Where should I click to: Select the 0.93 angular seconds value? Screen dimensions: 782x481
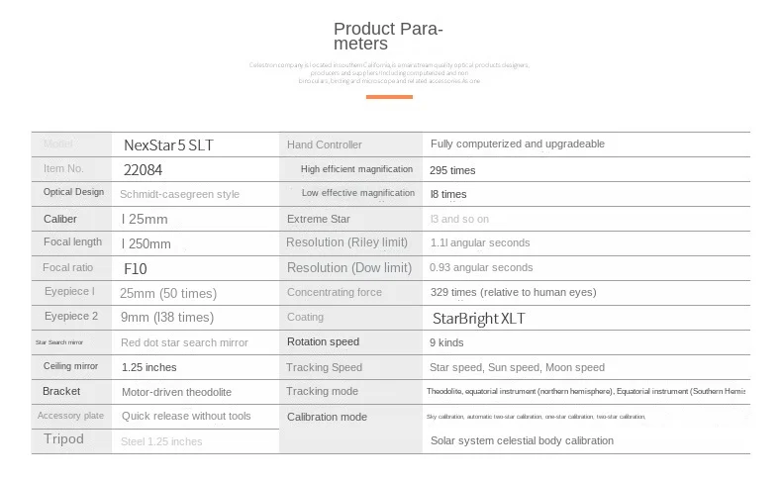(481, 268)
